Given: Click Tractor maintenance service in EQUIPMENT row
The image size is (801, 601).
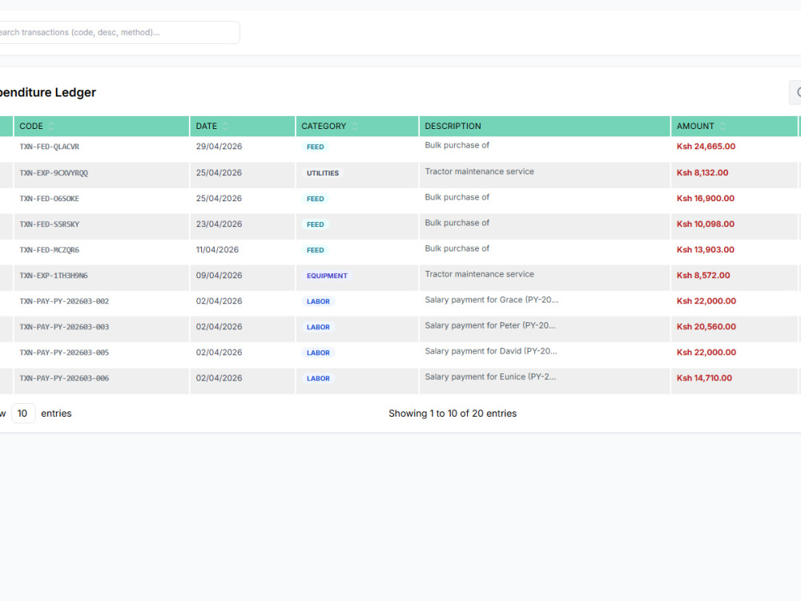Looking at the screenshot, I should pyautogui.click(x=479, y=274).
